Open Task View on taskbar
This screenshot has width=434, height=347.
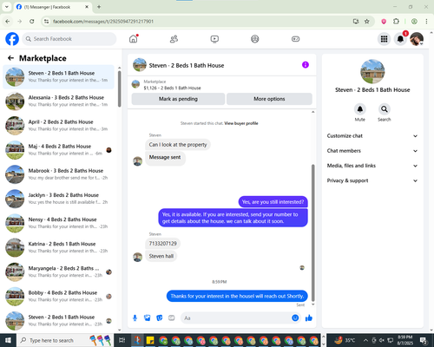[122, 340]
